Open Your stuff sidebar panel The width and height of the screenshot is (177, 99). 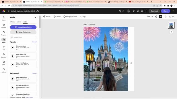[4, 26]
